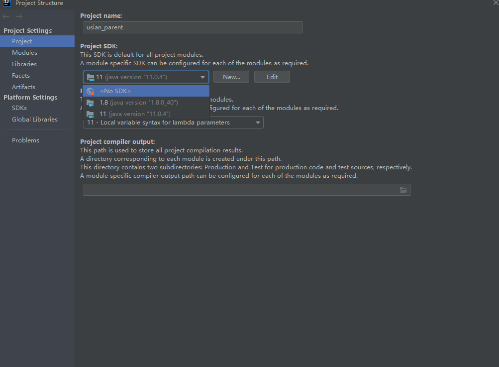The width and height of the screenshot is (499, 367).
Task: Click the project name input field
Action: point(193,27)
